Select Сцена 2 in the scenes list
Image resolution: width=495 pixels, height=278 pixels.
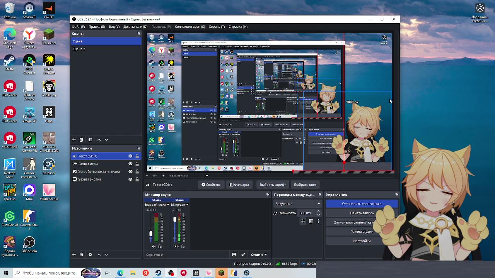[x=106, y=49]
